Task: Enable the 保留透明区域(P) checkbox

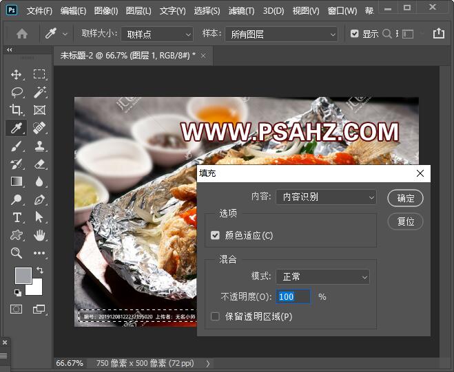Action: pos(215,316)
